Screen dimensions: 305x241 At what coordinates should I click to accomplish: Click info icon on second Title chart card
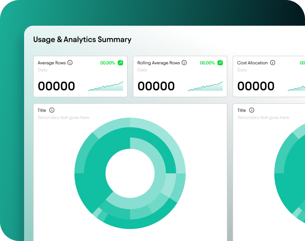click(252, 110)
